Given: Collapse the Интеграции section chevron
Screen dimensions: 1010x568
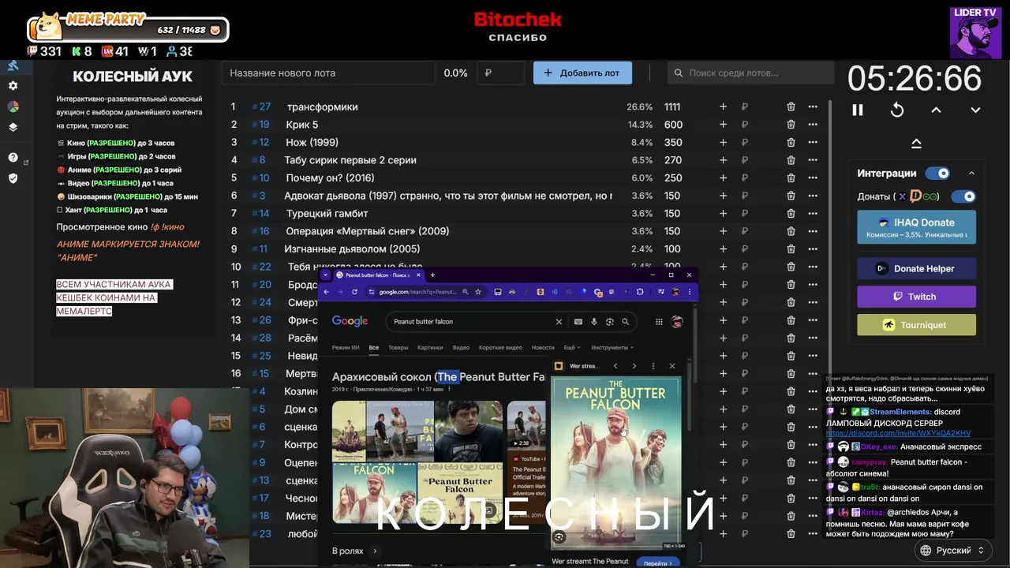Looking at the screenshot, I should point(971,174).
